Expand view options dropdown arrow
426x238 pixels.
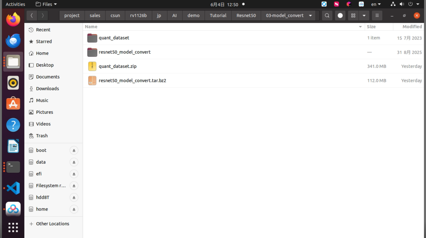[364, 16]
